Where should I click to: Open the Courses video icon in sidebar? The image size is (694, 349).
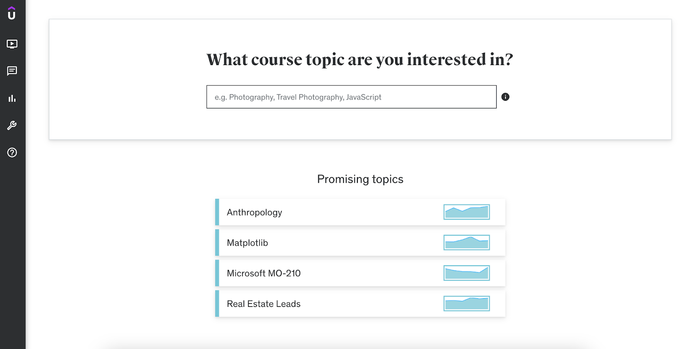point(12,44)
